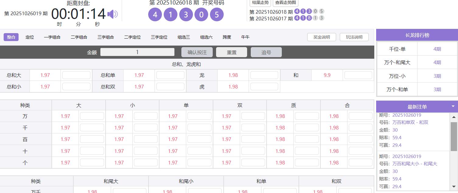Click the 确认投注 confirm bet button
This screenshot has width=458, height=193.
coord(197,52)
